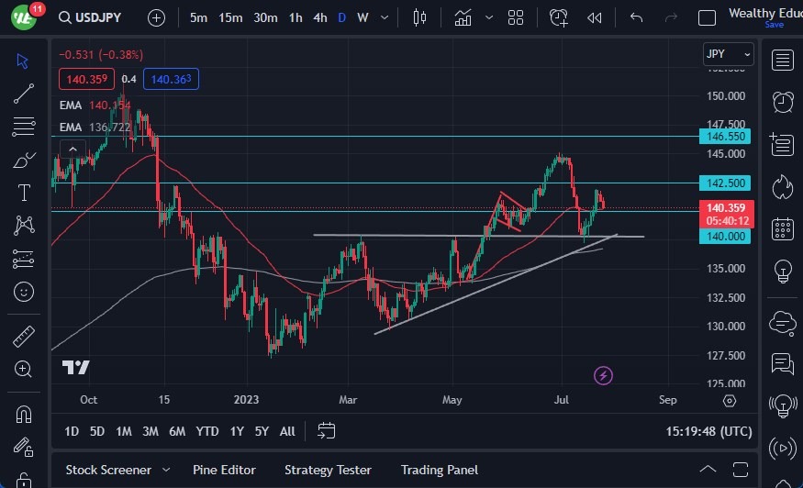Select the brush drawing tool
Screen dimensions: 803x488
click(24, 160)
